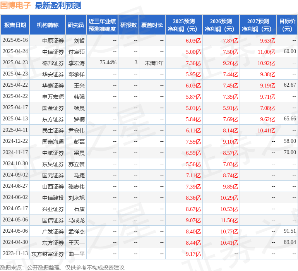Select the 报告日期 column header
Image resolution: width=298 pixels, height=271 pixels.
(15, 25)
